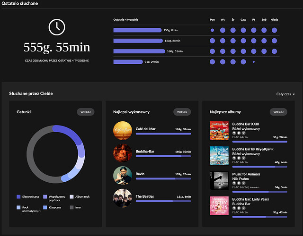
Task: Click the Klasyczna genre legend swatch
Action: point(45,207)
